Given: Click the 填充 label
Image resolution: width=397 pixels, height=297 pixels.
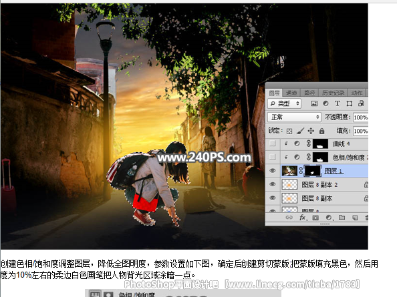Looking at the screenshot, I should pos(344,131).
